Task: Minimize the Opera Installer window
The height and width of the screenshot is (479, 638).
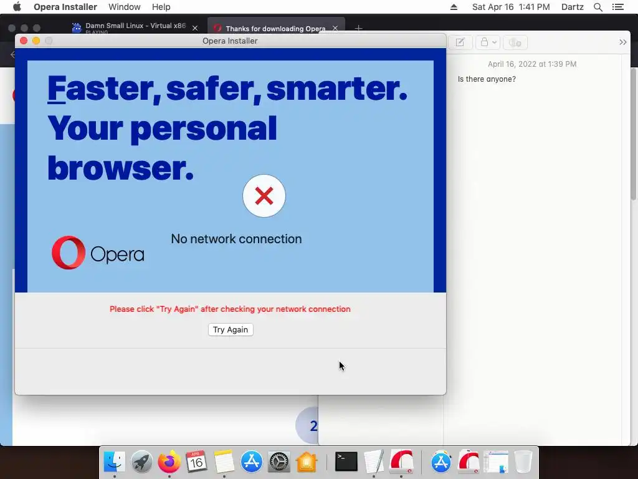Action: 36,41
